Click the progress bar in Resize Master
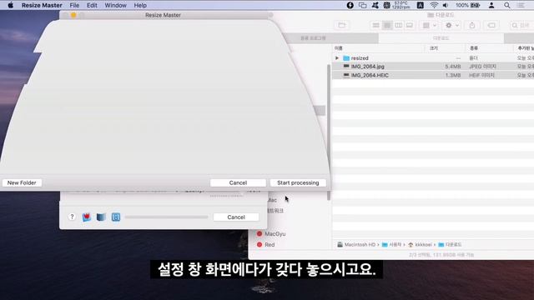Screen dimensions: 534x300 click(x=166, y=217)
